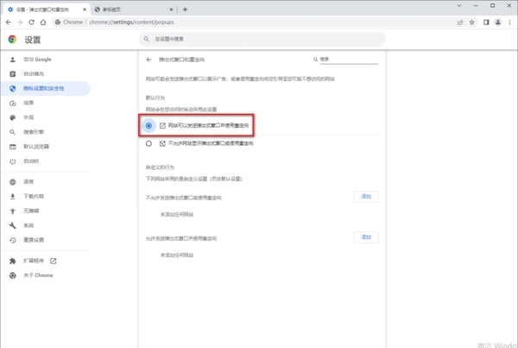Click 添加 for the 允许 allowed sites list

click(366, 237)
